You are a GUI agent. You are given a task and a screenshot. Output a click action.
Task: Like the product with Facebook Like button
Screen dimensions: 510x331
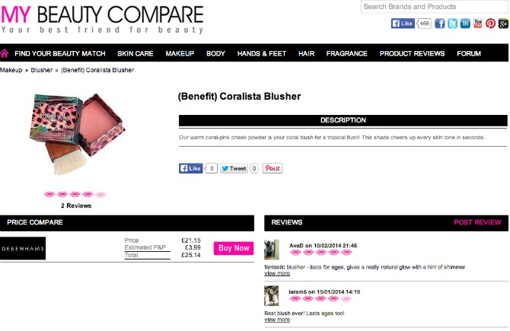pyautogui.click(x=190, y=168)
